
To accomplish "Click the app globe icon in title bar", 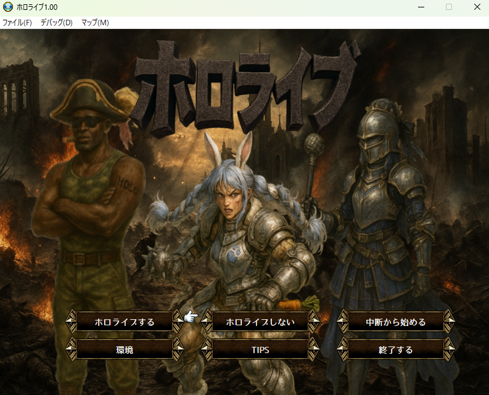I will click(x=8, y=7).
